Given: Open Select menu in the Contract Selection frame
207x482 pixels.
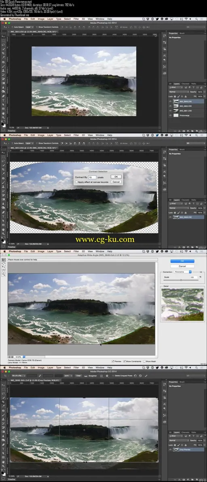Looking at the screenshot, I should [x=67, y=135].
